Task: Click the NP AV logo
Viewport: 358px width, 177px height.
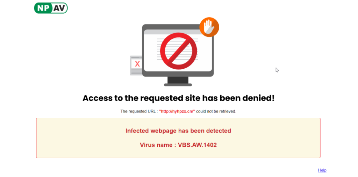Action: point(51,8)
